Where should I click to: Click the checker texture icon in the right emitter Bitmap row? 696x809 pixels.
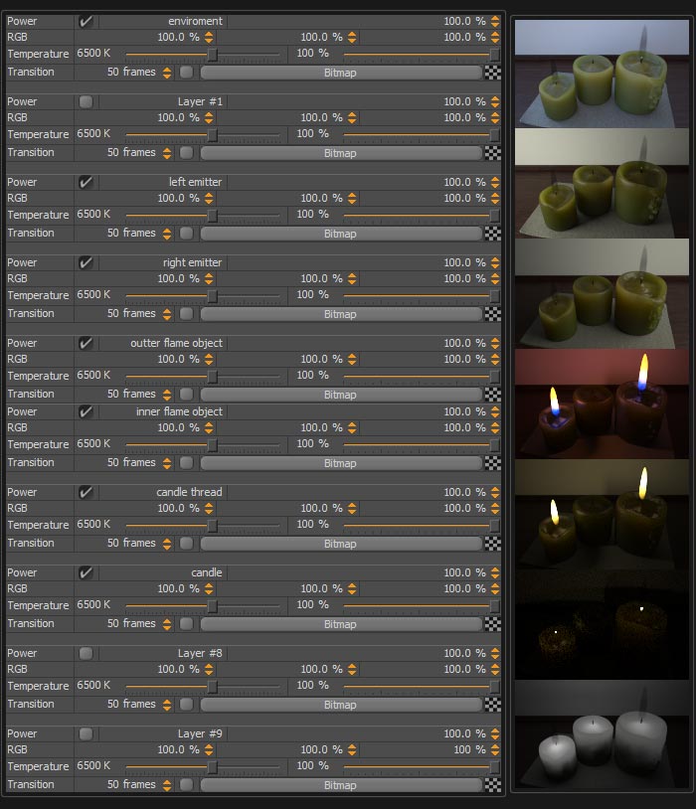coord(492,314)
